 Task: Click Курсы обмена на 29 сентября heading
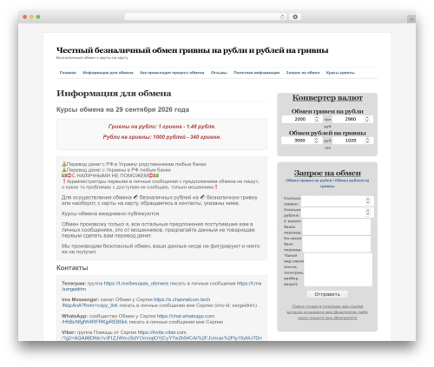(122, 109)
